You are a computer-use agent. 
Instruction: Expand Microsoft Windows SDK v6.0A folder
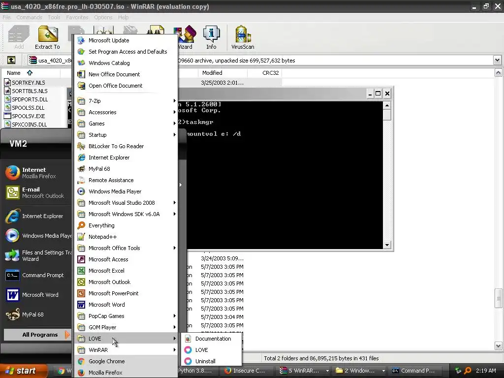coord(126,214)
